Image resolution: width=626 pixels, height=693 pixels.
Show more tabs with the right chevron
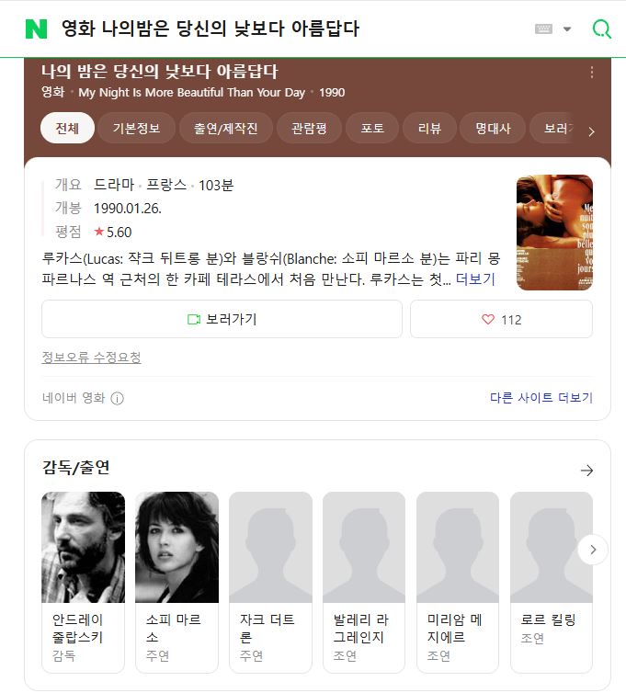591,131
